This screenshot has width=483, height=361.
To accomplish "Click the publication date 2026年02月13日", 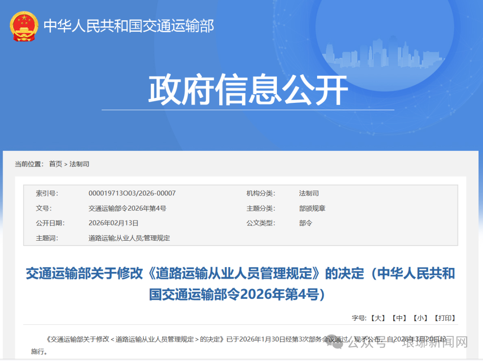I will coord(114,223).
